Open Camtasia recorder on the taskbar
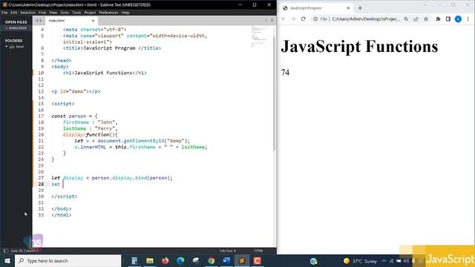Viewport: 475px width, 267px height. tap(258, 260)
